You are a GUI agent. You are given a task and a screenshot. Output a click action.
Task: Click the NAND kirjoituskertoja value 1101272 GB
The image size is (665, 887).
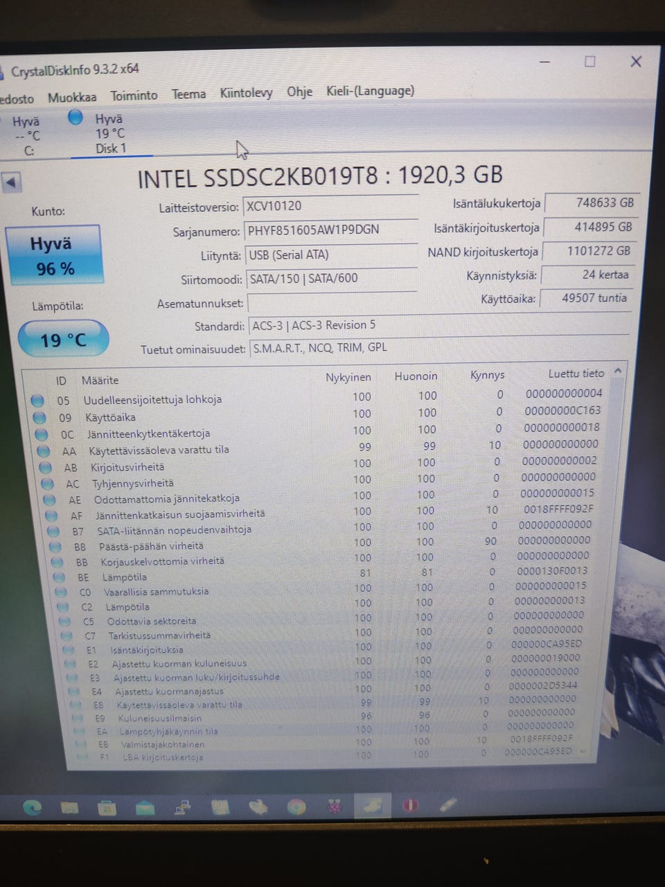coord(588,251)
